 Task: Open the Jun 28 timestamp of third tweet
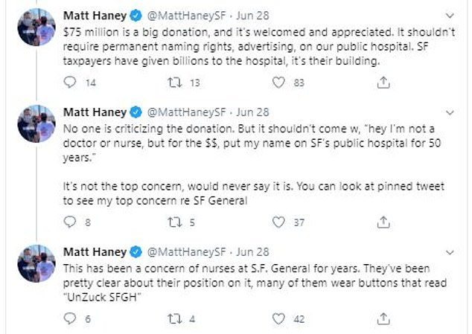point(252,251)
